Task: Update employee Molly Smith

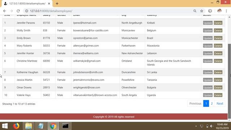Action: [208, 30]
